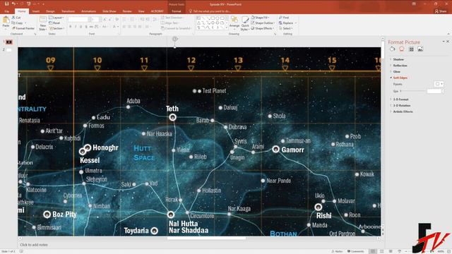This screenshot has width=452, height=254.
Task: Open Size & Properties pane icon
Action: click(x=411, y=49)
